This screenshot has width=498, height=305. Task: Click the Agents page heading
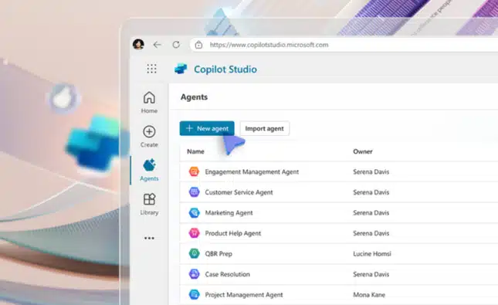[194, 97]
